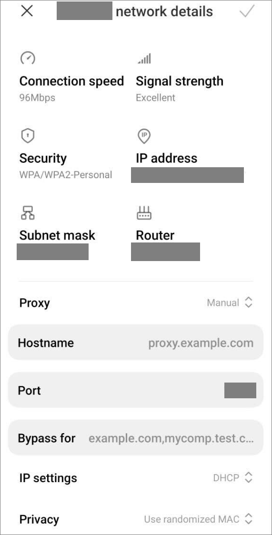Tap the IP address pin icon

pyautogui.click(x=144, y=136)
